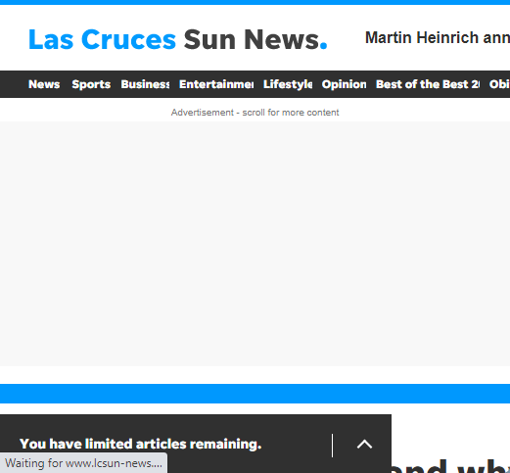Click the partially visible article headline
Viewport: 510px width, 473px height.
[450, 467]
